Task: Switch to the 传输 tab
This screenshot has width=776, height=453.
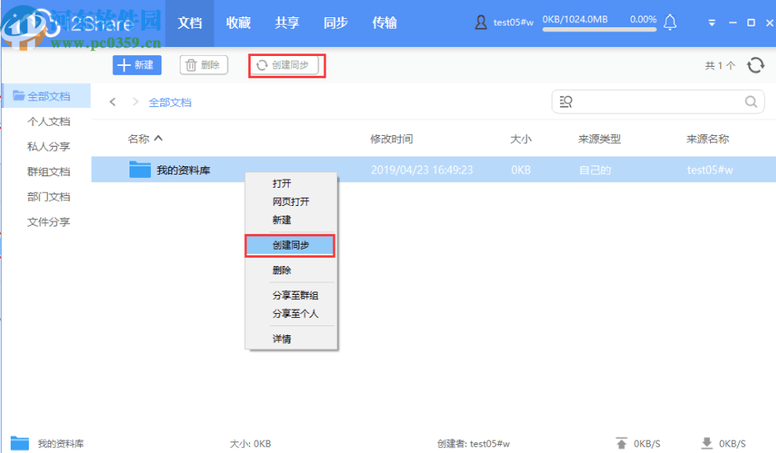Action: [x=384, y=23]
